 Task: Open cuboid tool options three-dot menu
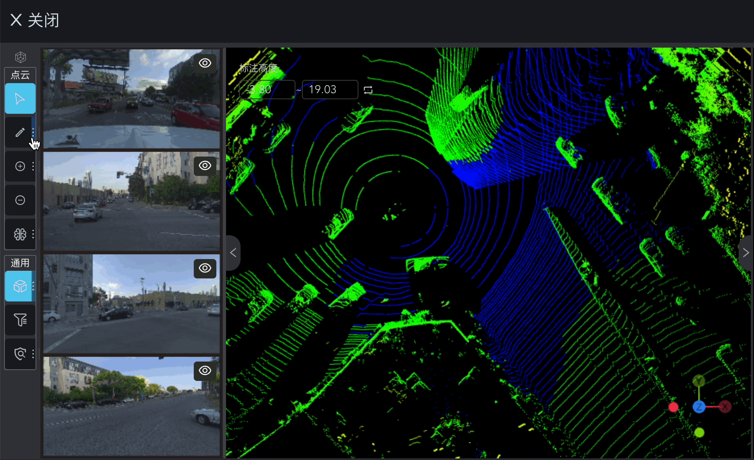(x=33, y=286)
